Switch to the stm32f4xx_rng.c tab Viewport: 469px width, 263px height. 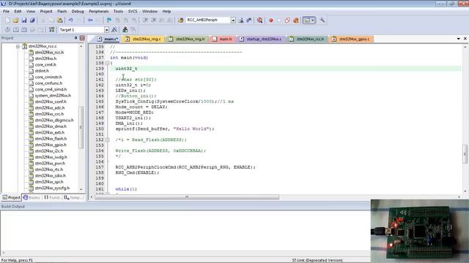point(144,39)
